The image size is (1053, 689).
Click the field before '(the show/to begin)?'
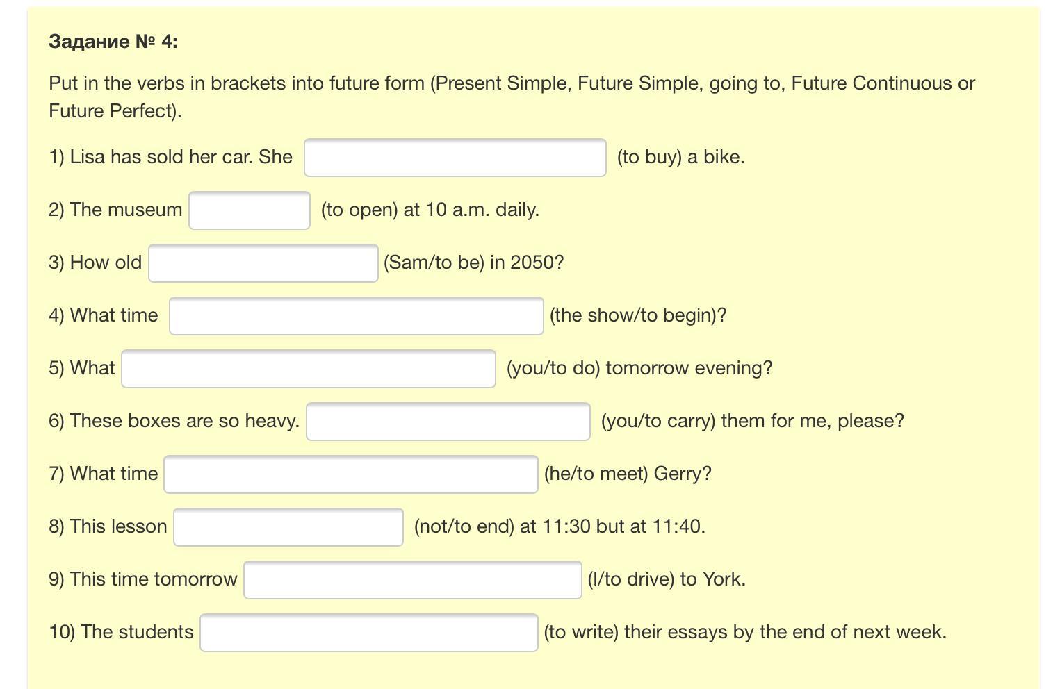pyautogui.click(x=356, y=316)
